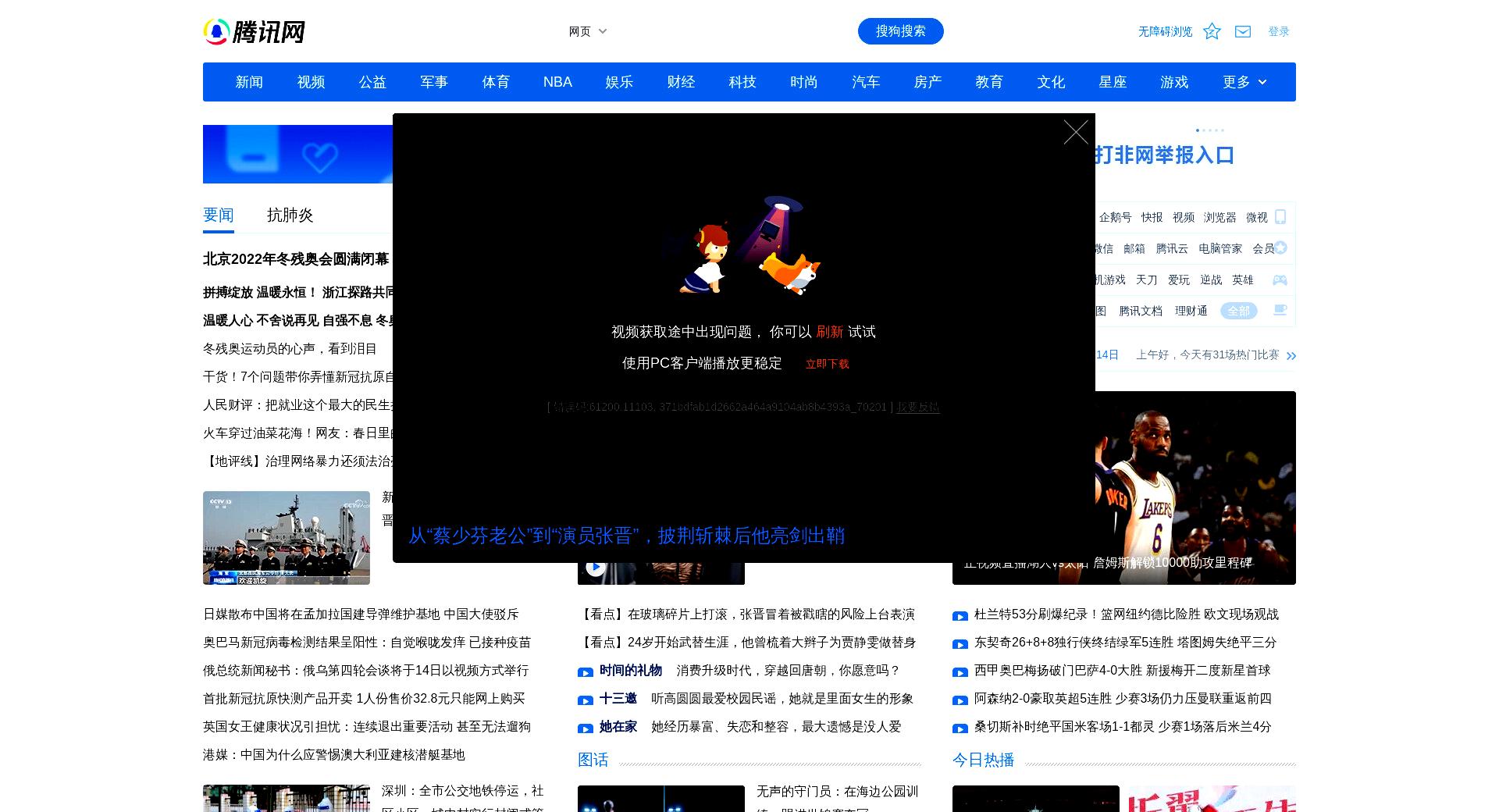The width and height of the screenshot is (1499, 812).
Task: Open headline 俄总统新闻秘书：俄乌第四轮会谈
Action: [x=366, y=671]
